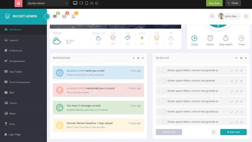Open the Dashboard menu item
Image resolution: width=252 pixels, height=142 pixels.
[24, 30]
